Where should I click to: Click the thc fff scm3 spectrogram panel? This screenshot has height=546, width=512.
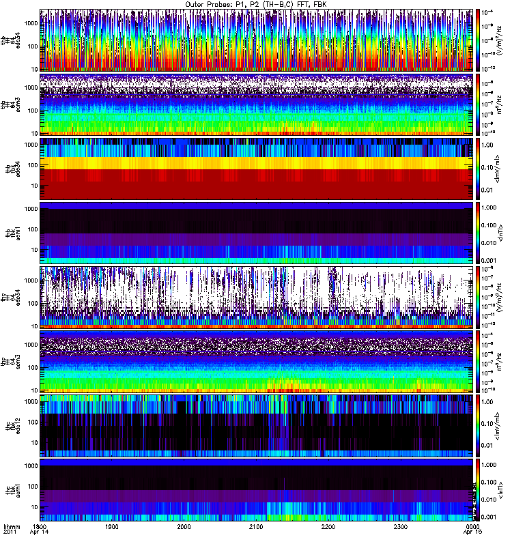click(257, 362)
